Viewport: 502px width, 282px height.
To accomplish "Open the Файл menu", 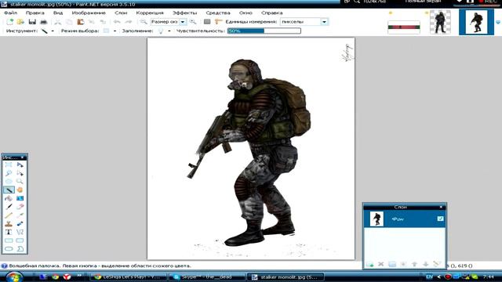I will tap(10, 13).
